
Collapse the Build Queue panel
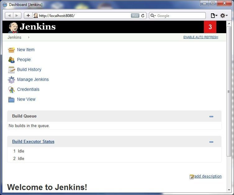pos(211,117)
